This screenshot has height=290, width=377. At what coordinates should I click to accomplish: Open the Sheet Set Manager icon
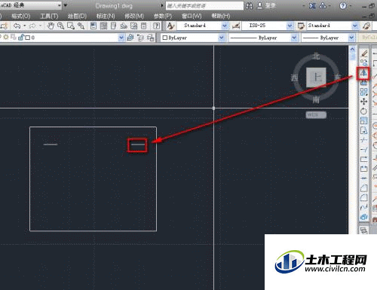pyautogui.click(x=124, y=26)
